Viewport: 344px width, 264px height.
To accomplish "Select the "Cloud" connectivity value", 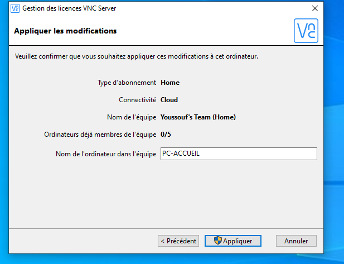I will [x=169, y=100].
